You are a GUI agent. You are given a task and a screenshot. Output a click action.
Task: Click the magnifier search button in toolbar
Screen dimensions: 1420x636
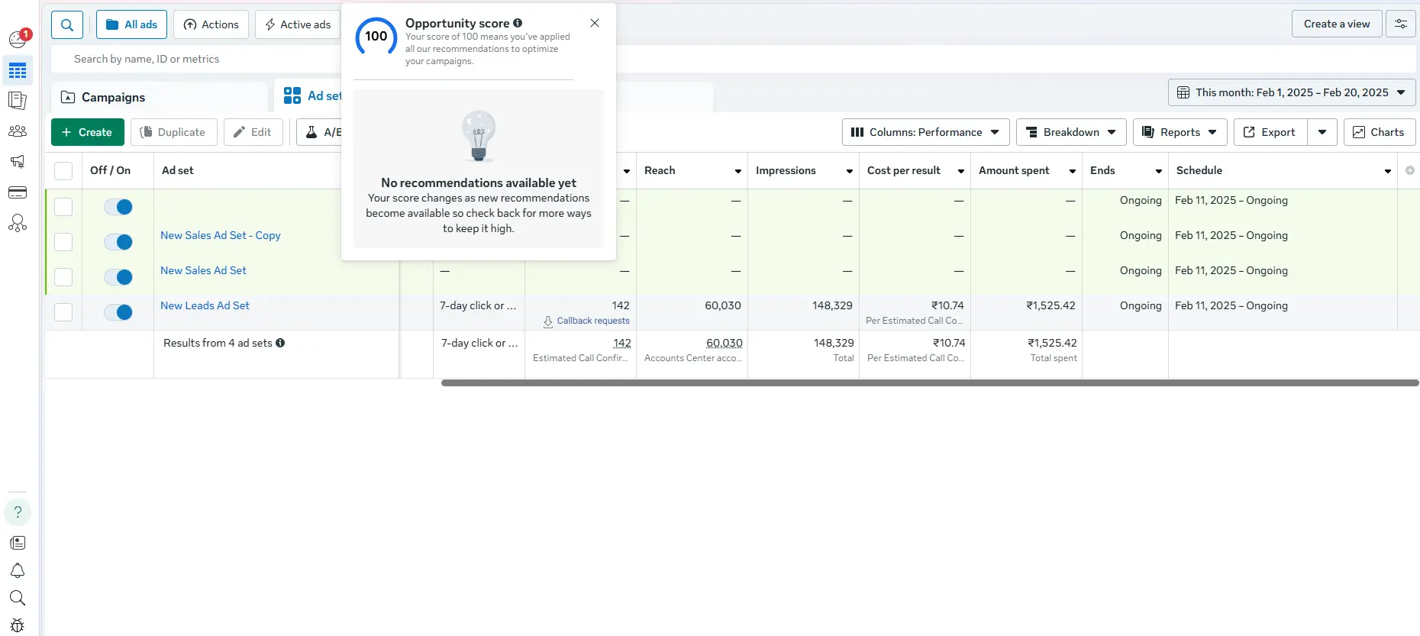click(67, 24)
